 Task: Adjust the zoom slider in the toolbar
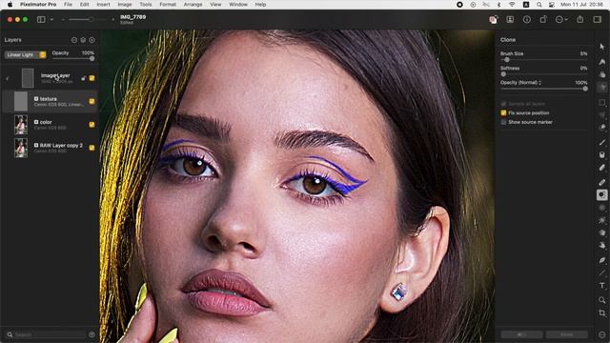(x=88, y=19)
